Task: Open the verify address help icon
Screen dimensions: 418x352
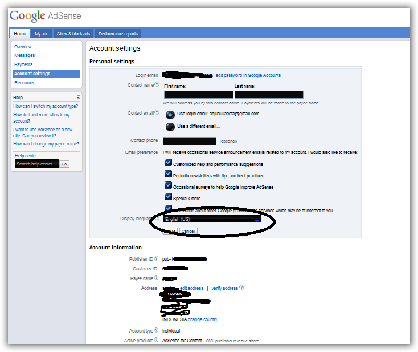Action: click(241, 288)
